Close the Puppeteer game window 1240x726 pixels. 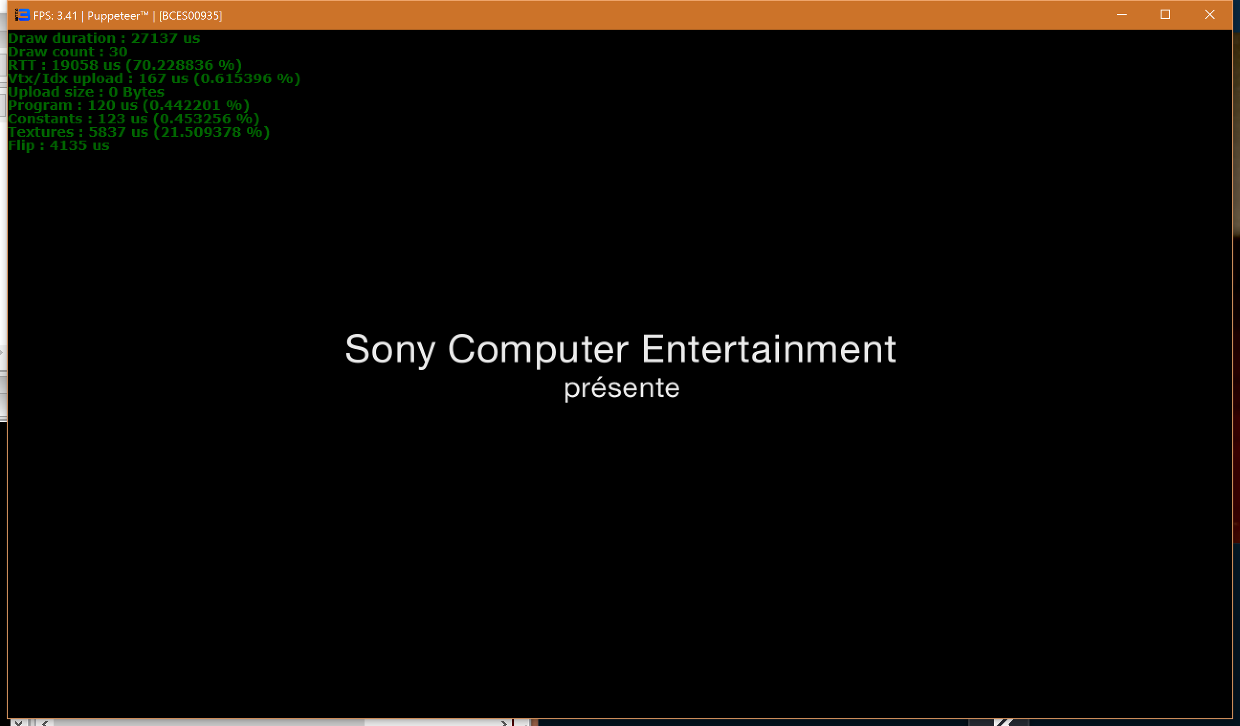(x=1209, y=15)
